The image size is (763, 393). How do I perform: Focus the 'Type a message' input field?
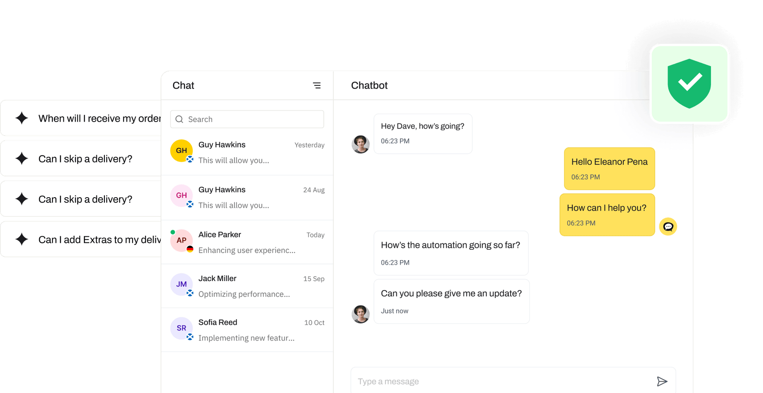pyautogui.click(x=501, y=381)
